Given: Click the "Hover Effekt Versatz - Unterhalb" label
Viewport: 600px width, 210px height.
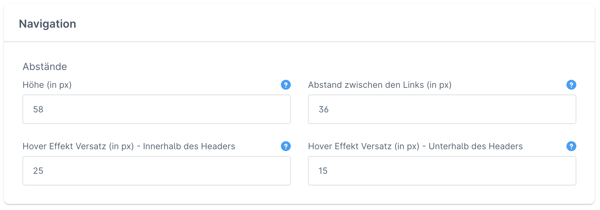Looking at the screenshot, I should coord(415,146).
